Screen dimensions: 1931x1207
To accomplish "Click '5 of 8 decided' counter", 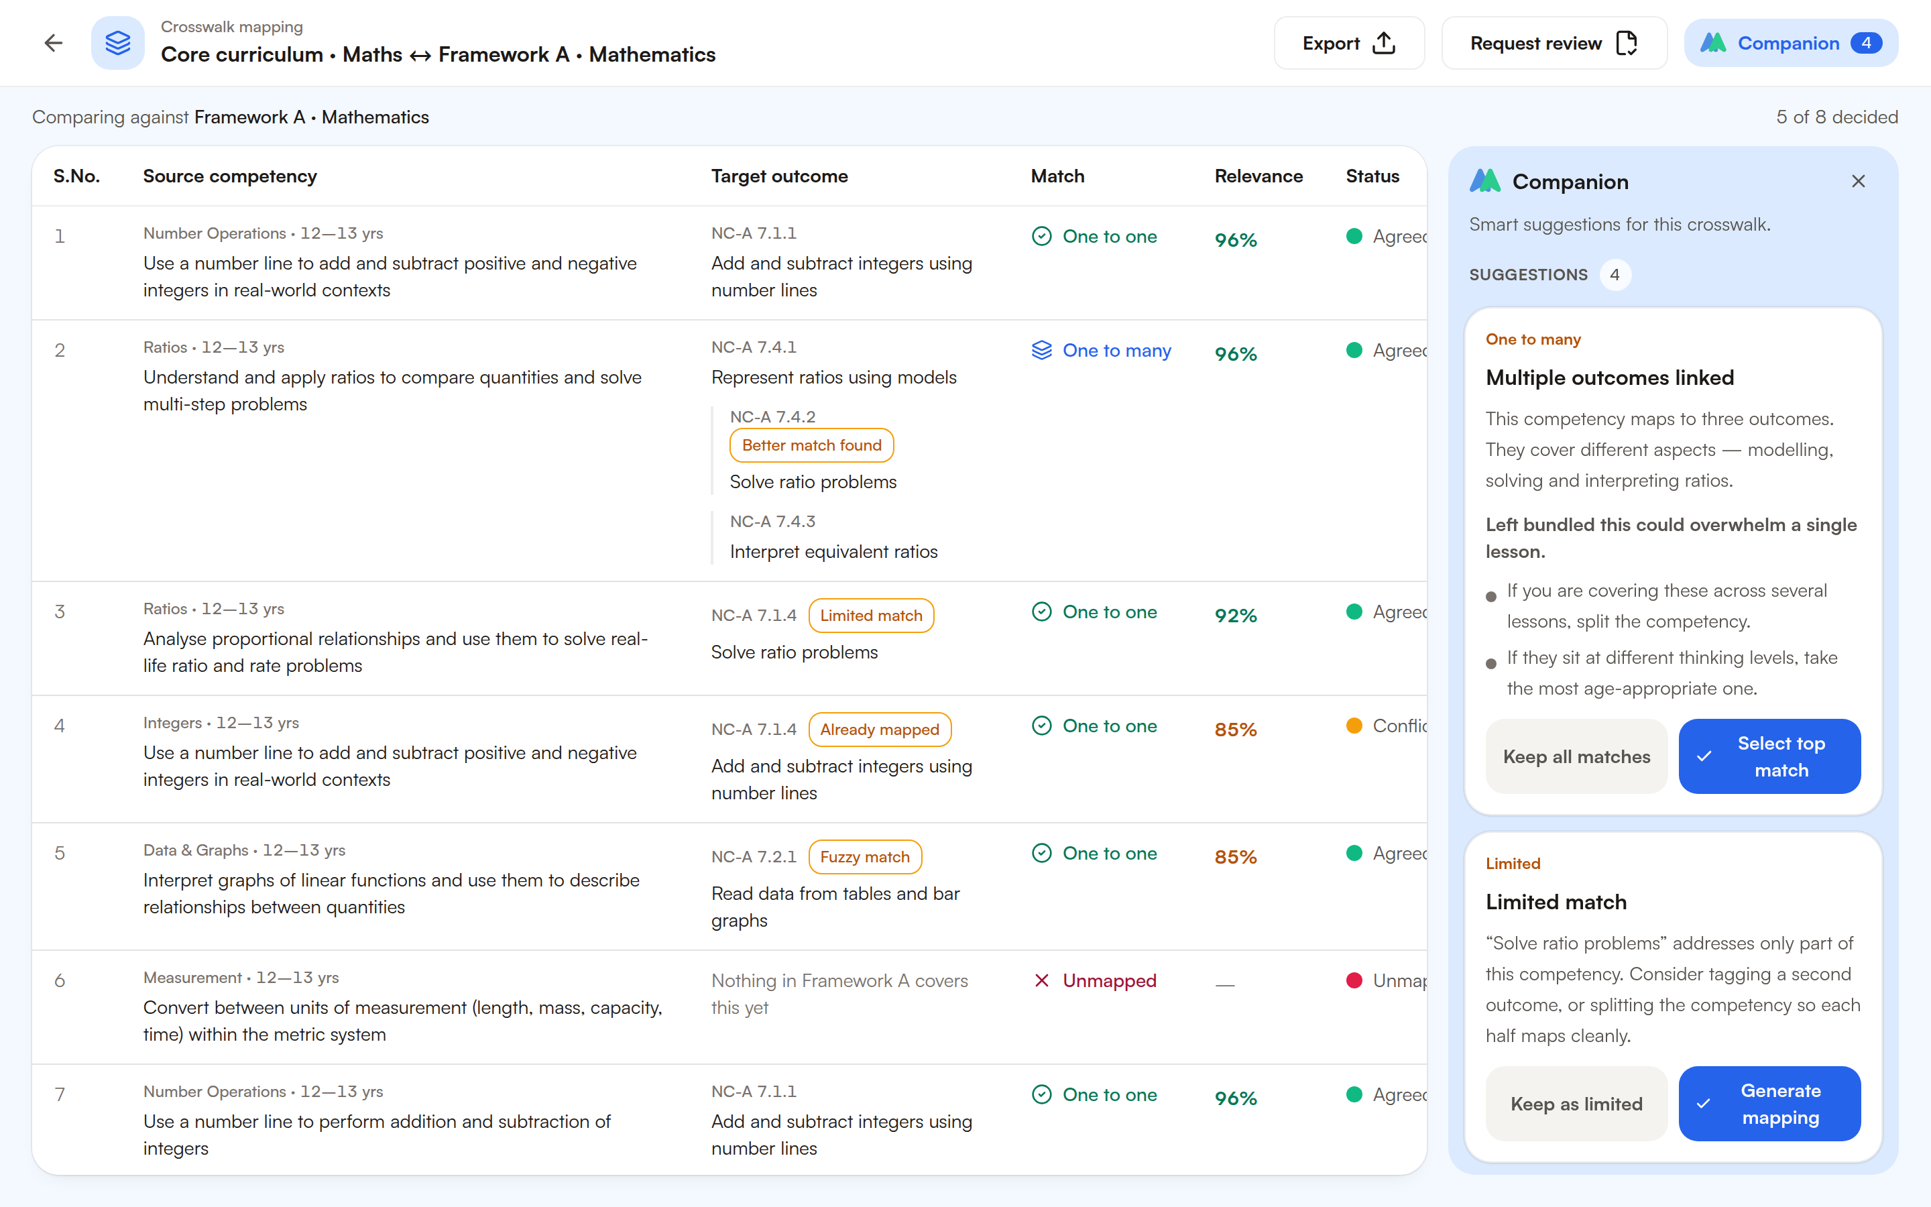I will click(1837, 117).
